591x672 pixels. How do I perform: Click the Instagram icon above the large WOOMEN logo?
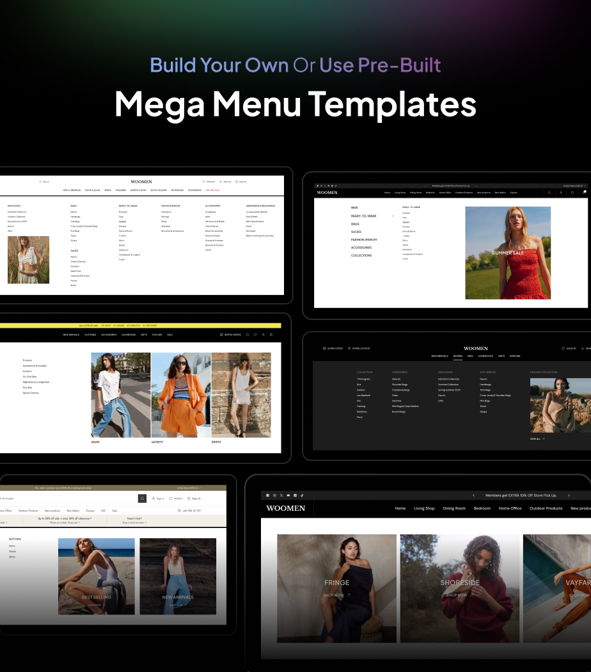275,495
